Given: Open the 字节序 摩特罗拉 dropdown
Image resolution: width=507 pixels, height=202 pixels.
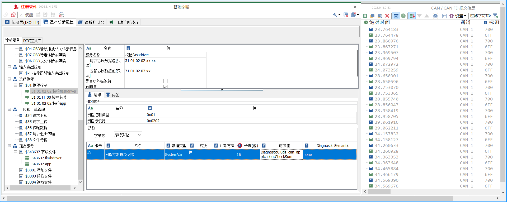Looking at the screenshot, I should [x=128, y=135].
